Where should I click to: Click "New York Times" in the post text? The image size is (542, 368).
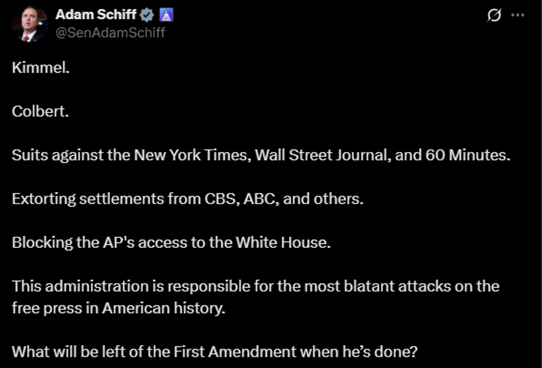191,155
